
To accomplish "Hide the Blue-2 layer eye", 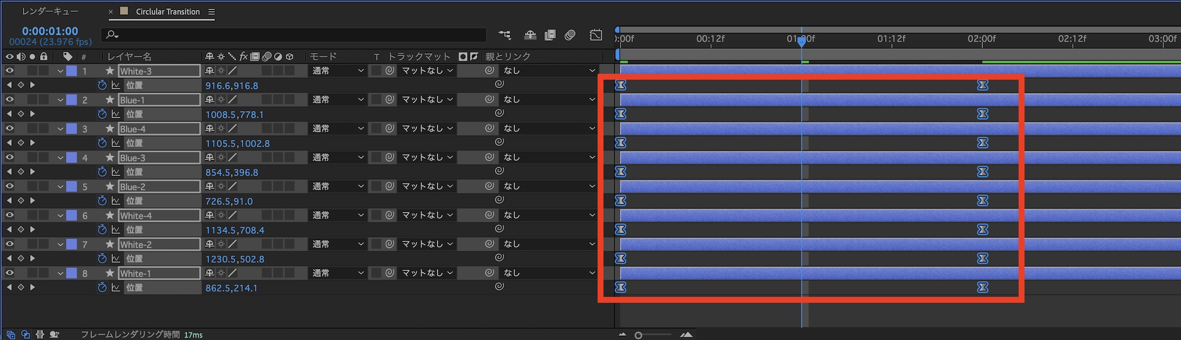I will coord(9,186).
